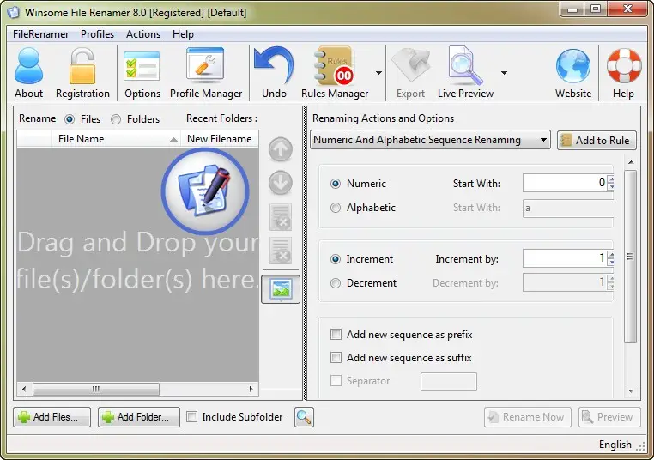Image resolution: width=654 pixels, height=460 pixels.
Task: Select Folders radio button for renaming
Action: pos(116,119)
